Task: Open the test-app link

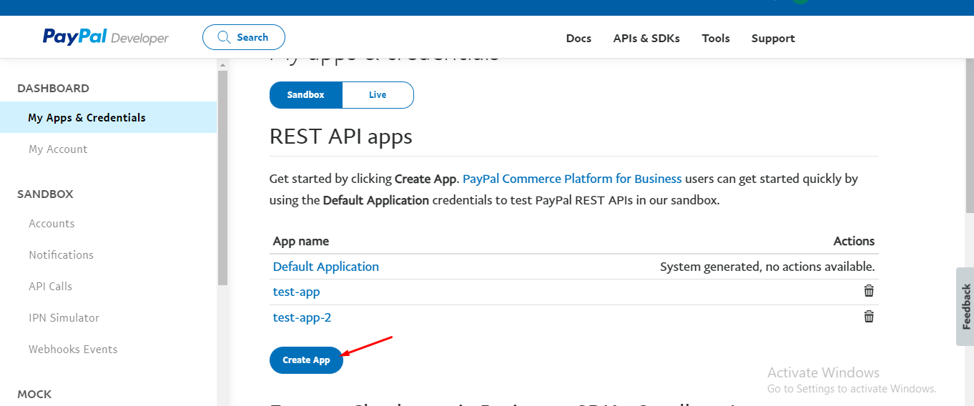Action: (297, 292)
